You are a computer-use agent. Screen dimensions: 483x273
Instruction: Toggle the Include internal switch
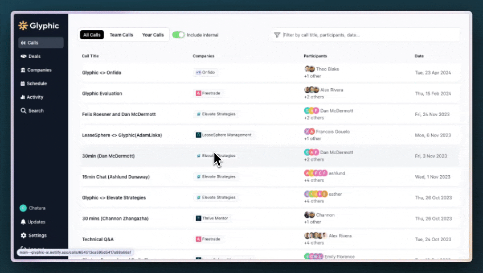click(178, 35)
